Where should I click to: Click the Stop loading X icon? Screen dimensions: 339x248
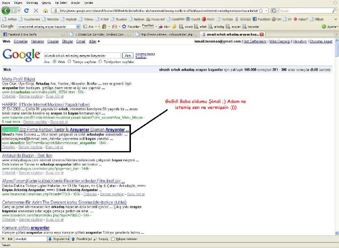(36, 11)
